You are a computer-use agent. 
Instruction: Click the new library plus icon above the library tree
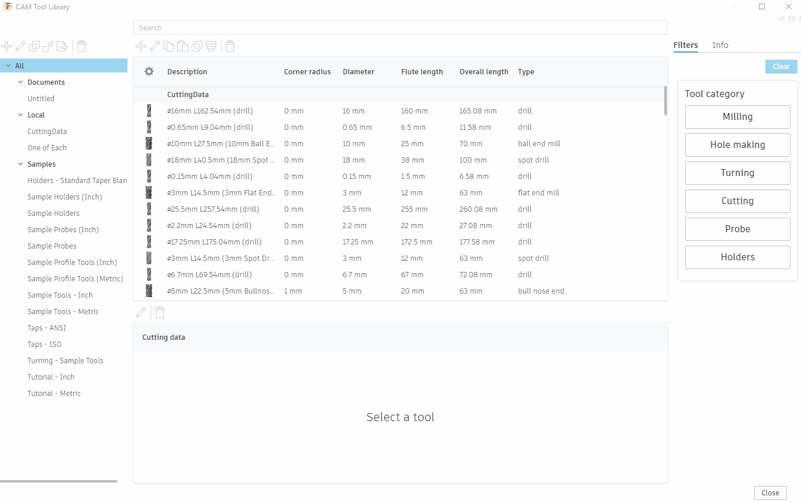pyautogui.click(x=6, y=46)
